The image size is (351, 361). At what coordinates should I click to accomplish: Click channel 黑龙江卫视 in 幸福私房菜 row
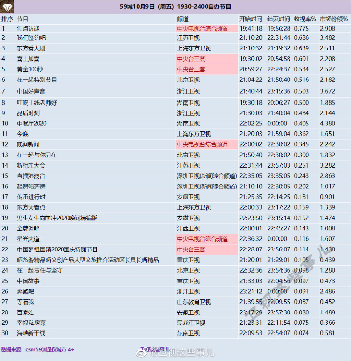click(x=191, y=323)
